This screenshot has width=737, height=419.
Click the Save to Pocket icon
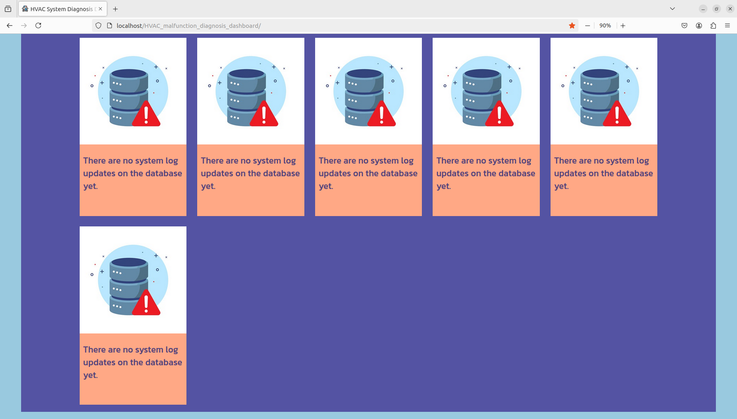point(684,25)
